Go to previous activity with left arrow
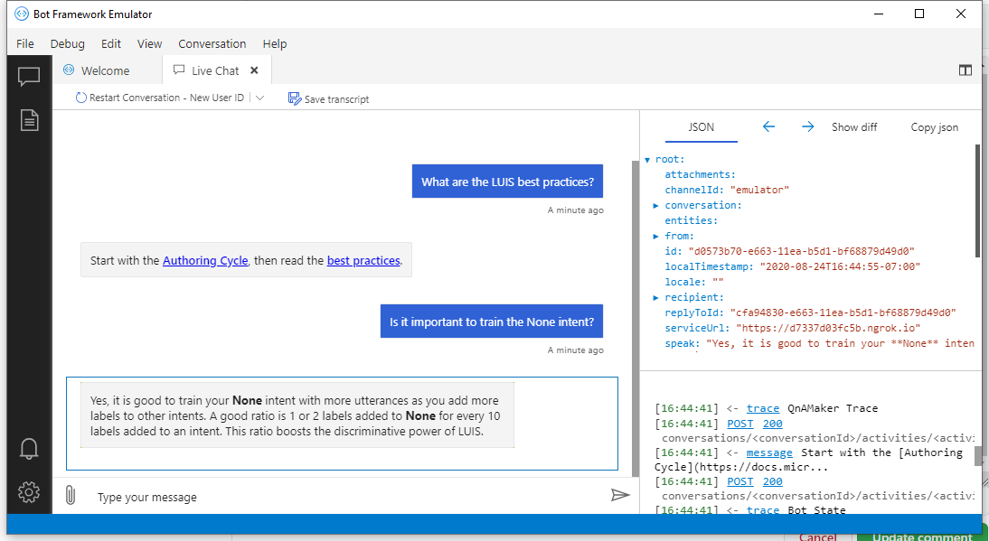989x541 pixels. pos(768,127)
